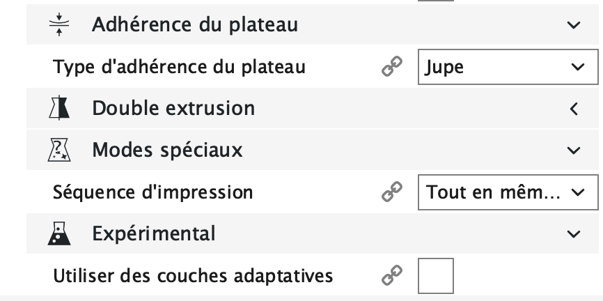Open the Jupe adhesion type dropdown
Image resolution: width=603 pixels, height=301 pixels.
tap(508, 68)
